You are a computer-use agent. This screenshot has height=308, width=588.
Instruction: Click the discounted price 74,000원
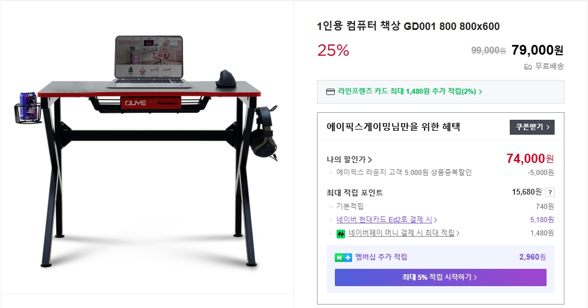pyautogui.click(x=530, y=159)
